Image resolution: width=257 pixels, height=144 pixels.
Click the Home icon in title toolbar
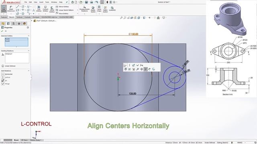click(72, 2)
